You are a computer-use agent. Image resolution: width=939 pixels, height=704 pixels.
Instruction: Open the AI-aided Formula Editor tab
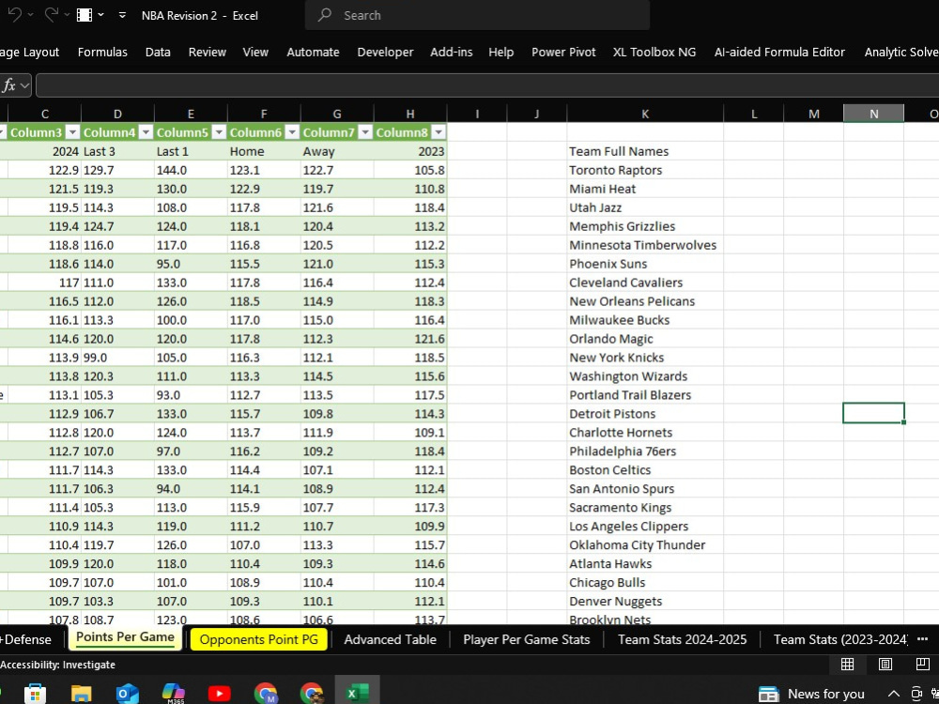(779, 52)
